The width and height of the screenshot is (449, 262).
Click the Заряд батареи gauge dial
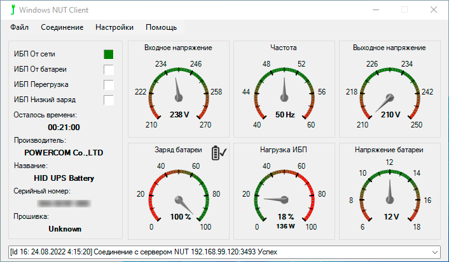tap(179, 196)
